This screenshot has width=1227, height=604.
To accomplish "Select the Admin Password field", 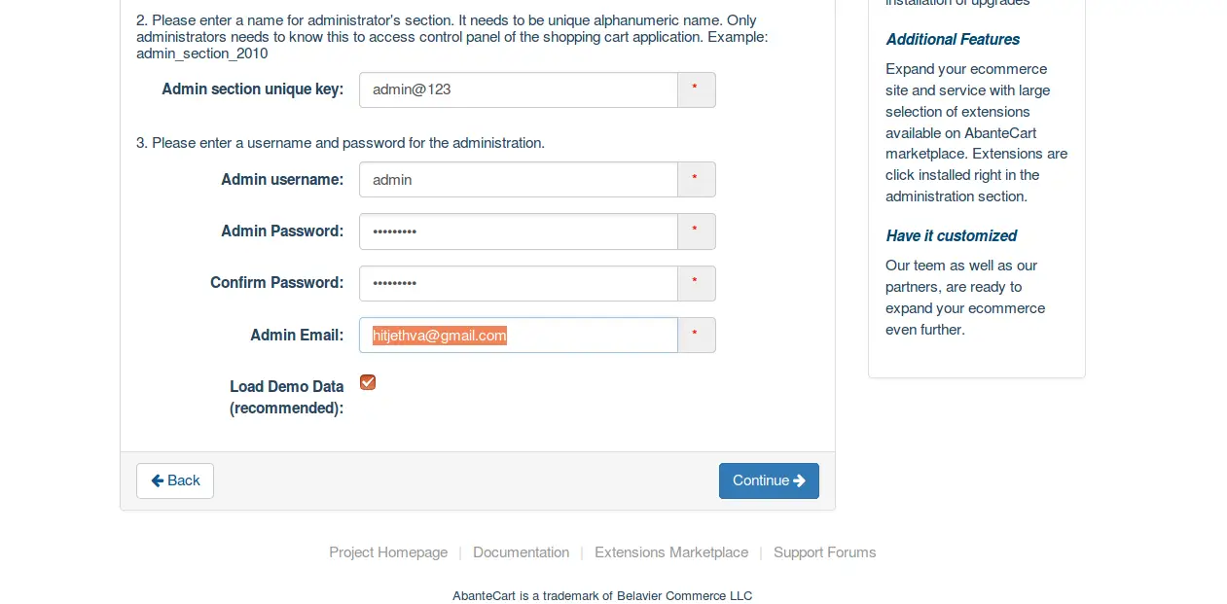I will (519, 231).
